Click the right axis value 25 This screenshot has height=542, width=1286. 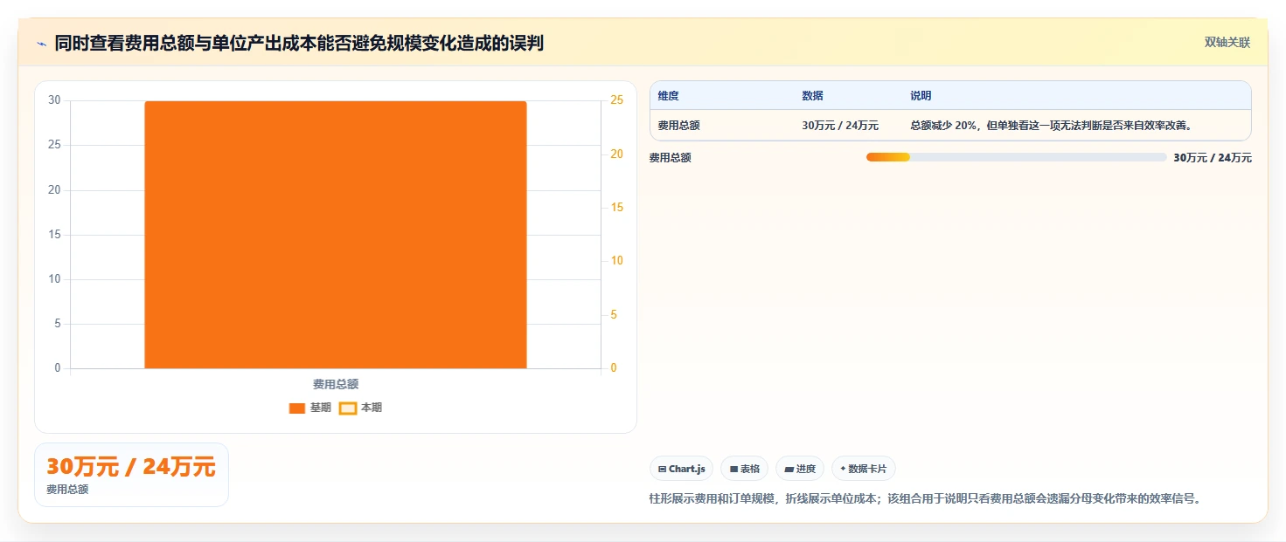617,100
